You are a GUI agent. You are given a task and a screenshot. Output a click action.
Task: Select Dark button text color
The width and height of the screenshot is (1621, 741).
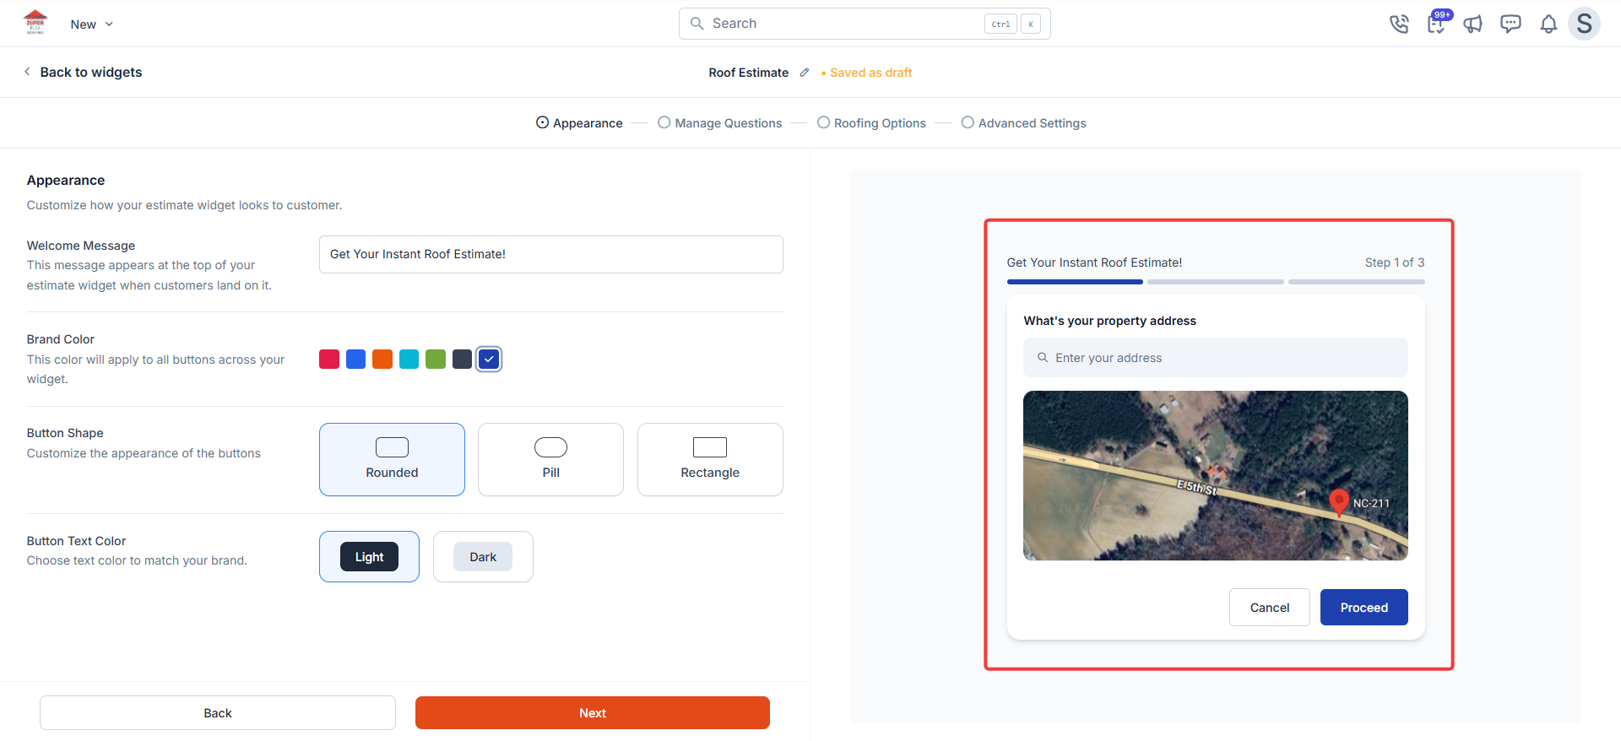tap(483, 556)
